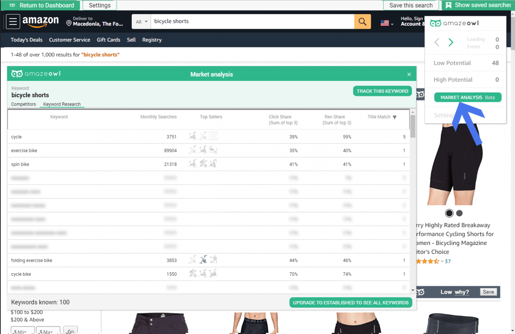Image resolution: width=515 pixels, height=334 pixels.
Task: Click MARKET ANALYSIS Beta button
Action: point(468,97)
